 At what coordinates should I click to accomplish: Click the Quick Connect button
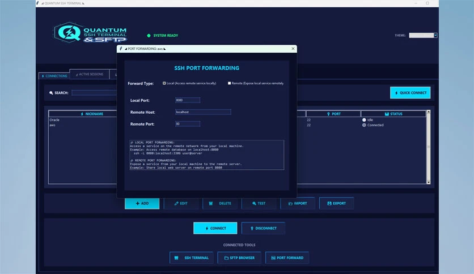[x=410, y=93]
